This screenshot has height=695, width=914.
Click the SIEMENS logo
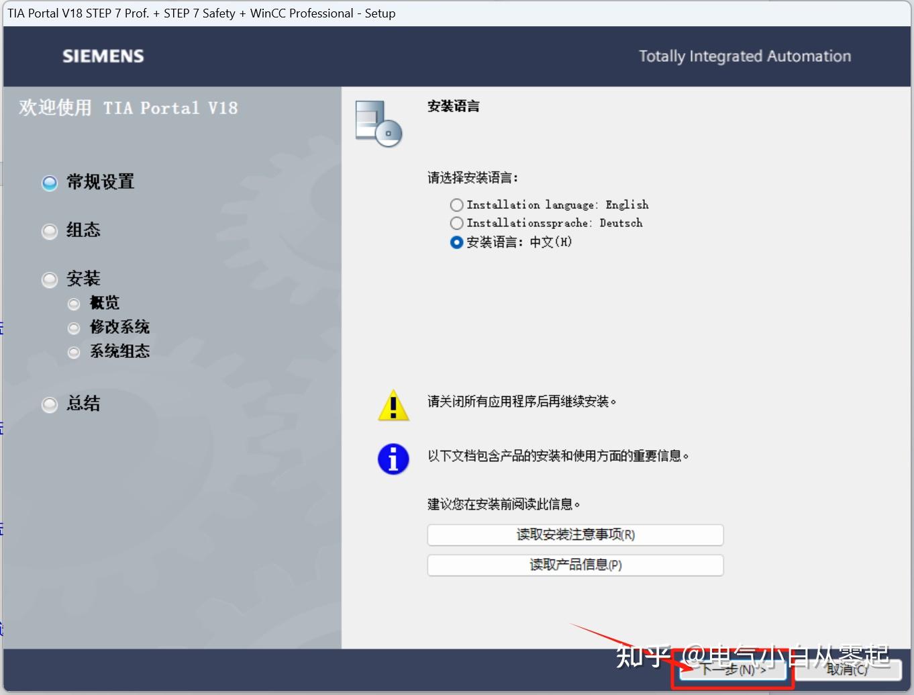tap(102, 56)
